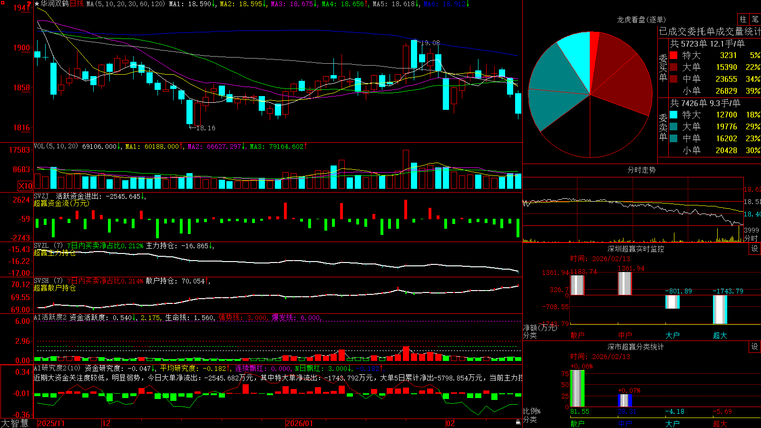This screenshot has height=428, width=761.
Task: Click the 中户 bar showing 1361.94
Action: (624, 283)
